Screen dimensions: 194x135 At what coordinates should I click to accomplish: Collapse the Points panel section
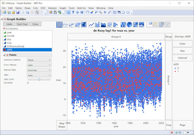(x=4, y=55)
